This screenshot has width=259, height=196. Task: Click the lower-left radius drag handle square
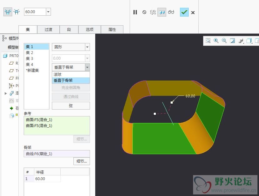pos(155,114)
